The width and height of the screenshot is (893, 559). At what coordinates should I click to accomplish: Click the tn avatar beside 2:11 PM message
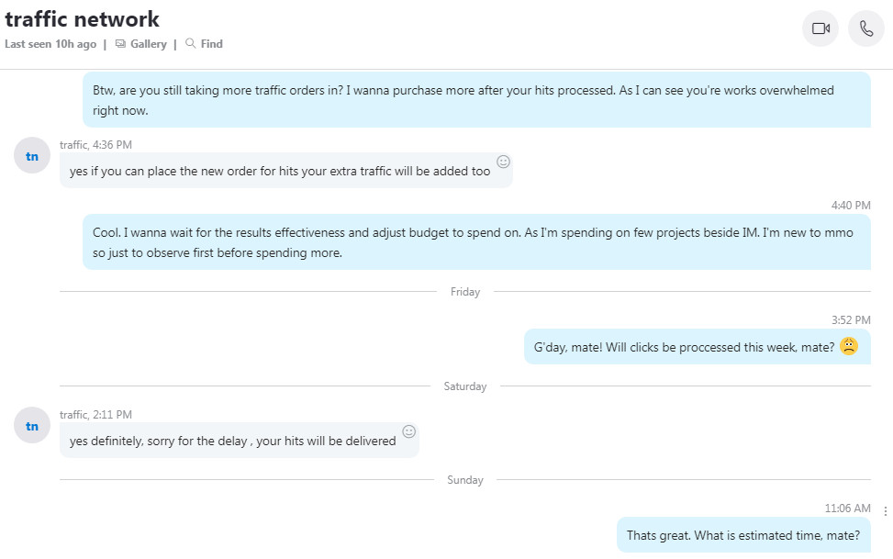32,426
